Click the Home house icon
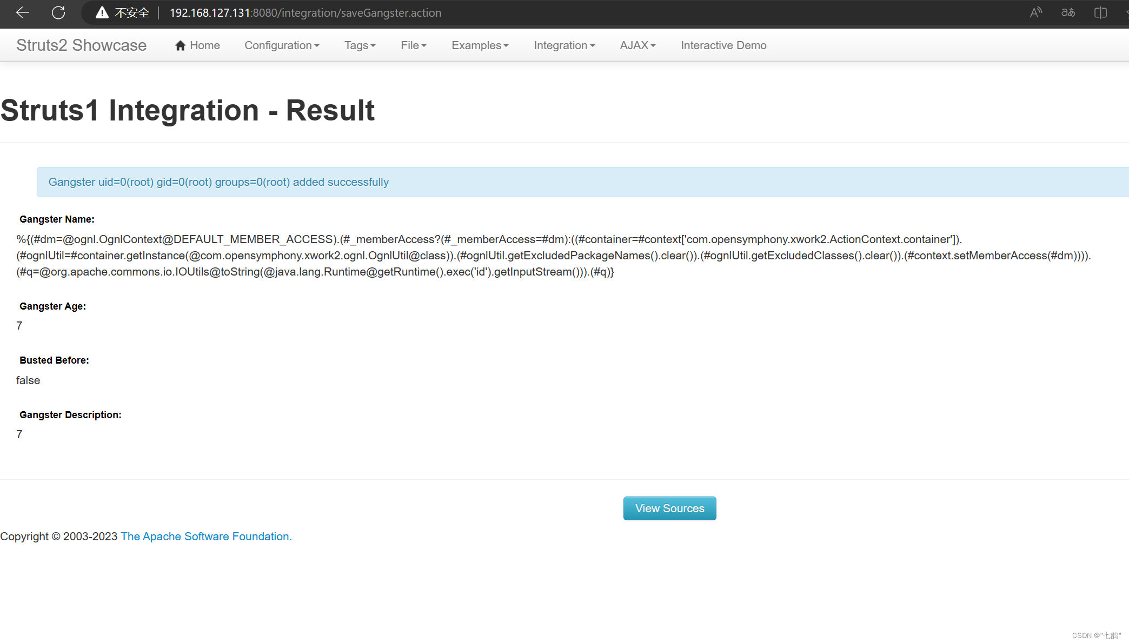 tap(180, 45)
